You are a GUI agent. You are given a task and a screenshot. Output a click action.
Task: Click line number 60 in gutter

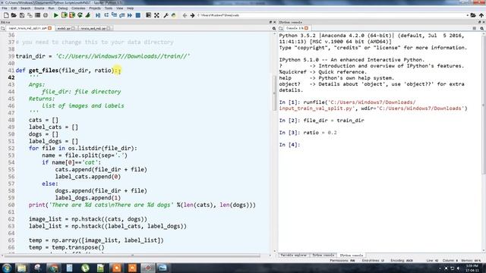click(11, 205)
